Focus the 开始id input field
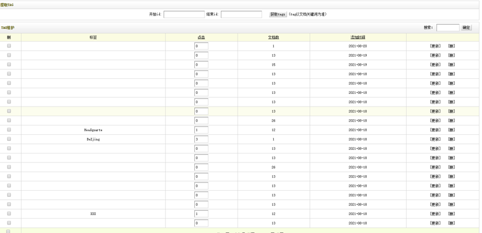This screenshot has width=482, height=233. click(x=184, y=14)
